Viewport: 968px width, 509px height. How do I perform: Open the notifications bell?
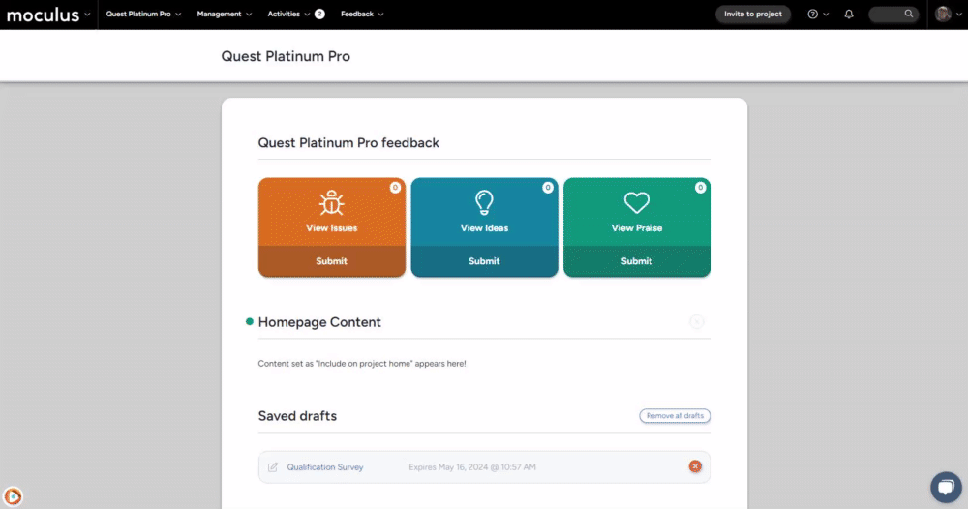849,15
